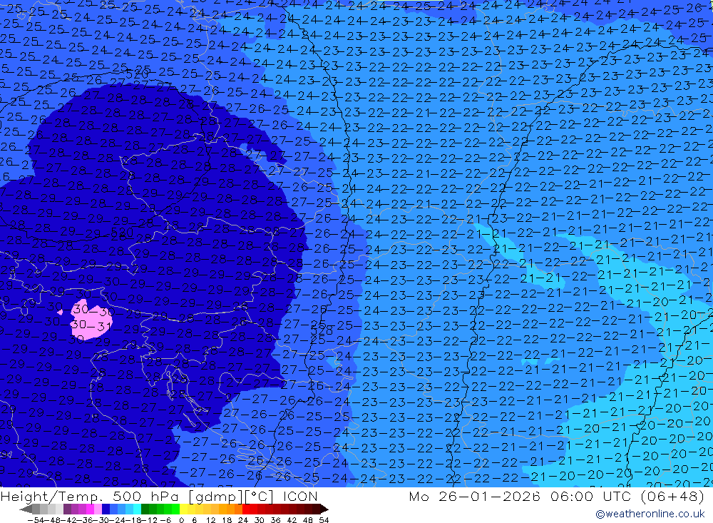Click the dark maroon right arrow end of the scale
Viewport: 713px width, 523px height.
[x=324, y=509]
